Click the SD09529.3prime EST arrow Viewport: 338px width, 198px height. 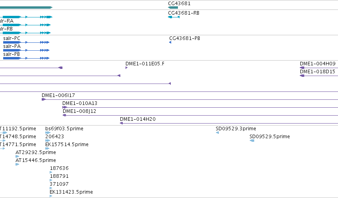click(218, 133)
